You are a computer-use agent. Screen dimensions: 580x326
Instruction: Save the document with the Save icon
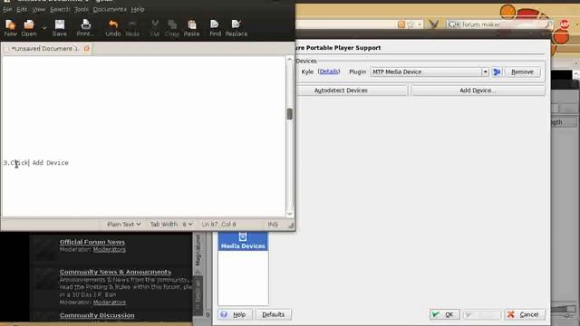(x=60, y=28)
